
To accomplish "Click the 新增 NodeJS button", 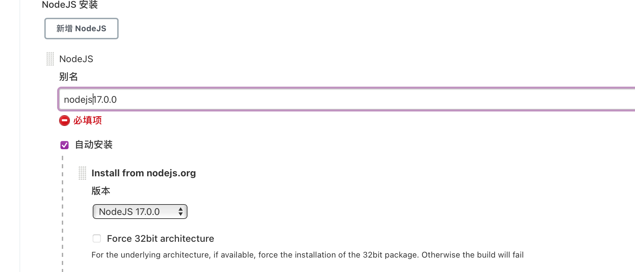I will click(81, 29).
